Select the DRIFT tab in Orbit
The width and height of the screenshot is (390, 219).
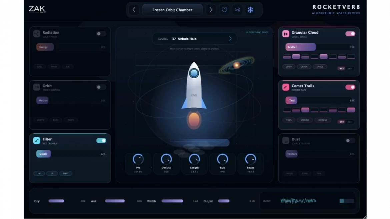coord(71,120)
